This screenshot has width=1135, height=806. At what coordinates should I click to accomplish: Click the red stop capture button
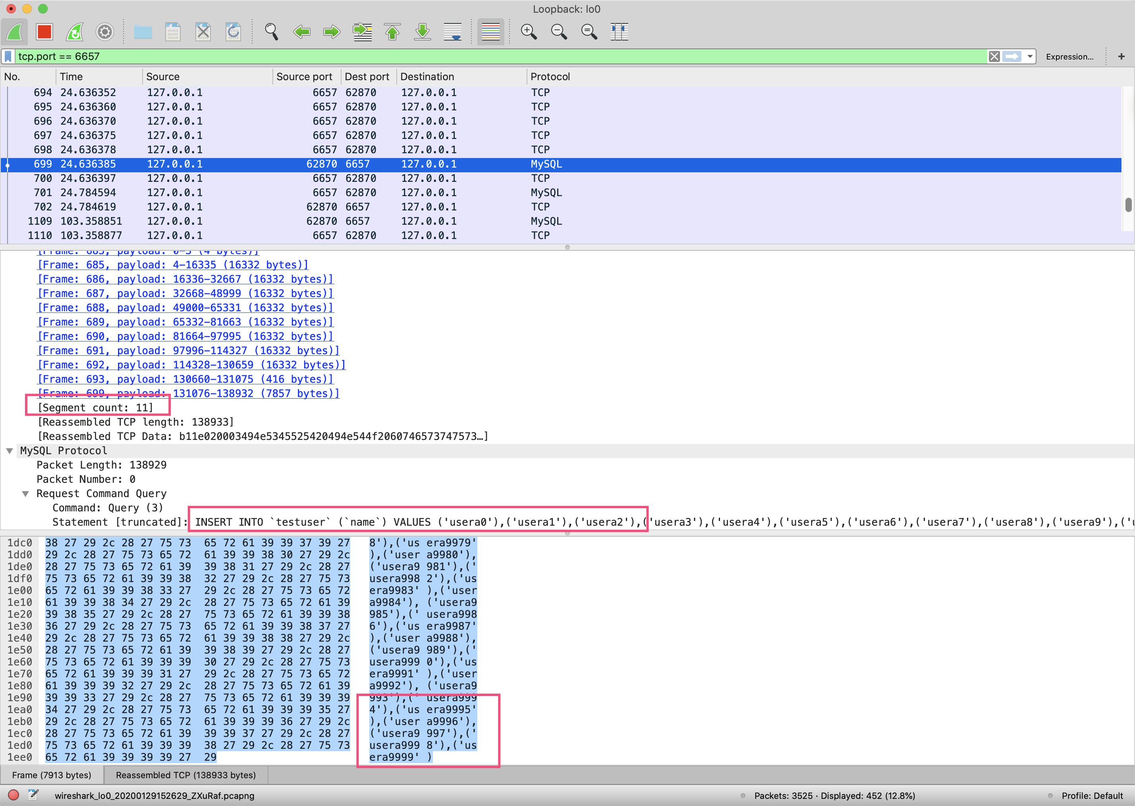tap(44, 32)
